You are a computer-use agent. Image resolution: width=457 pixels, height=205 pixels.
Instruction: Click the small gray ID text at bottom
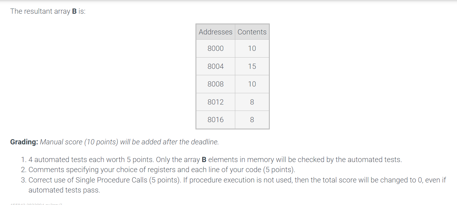pyautogui.click(x=36, y=204)
